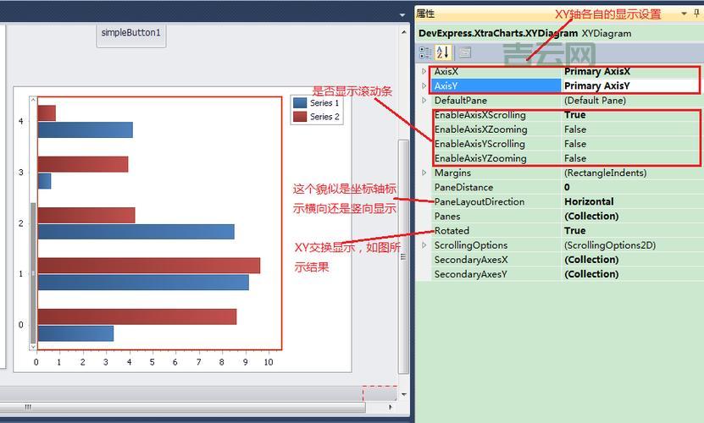Click the chart axis scroll up arrow
This screenshot has width=704, height=423.
coord(34,100)
